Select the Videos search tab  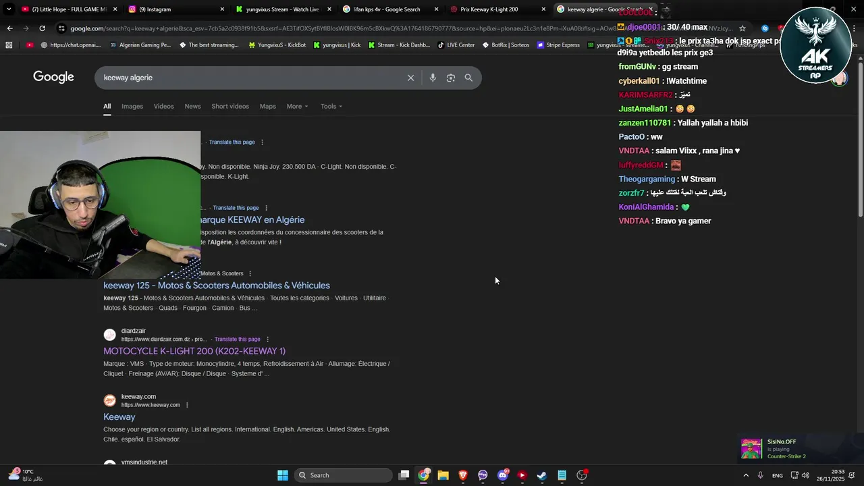163,106
